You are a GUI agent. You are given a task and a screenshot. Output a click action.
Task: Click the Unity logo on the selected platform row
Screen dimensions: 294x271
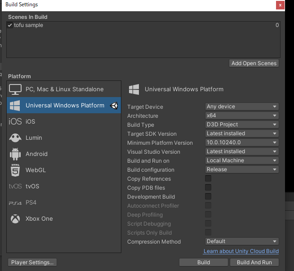[x=114, y=106]
